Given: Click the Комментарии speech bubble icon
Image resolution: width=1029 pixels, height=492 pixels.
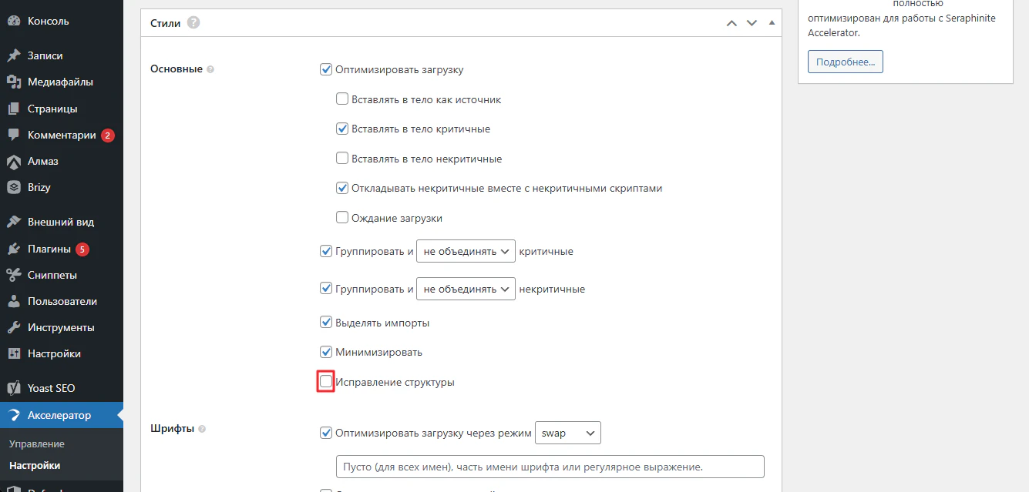Looking at the screenshot, I should [x=13, y=135].
